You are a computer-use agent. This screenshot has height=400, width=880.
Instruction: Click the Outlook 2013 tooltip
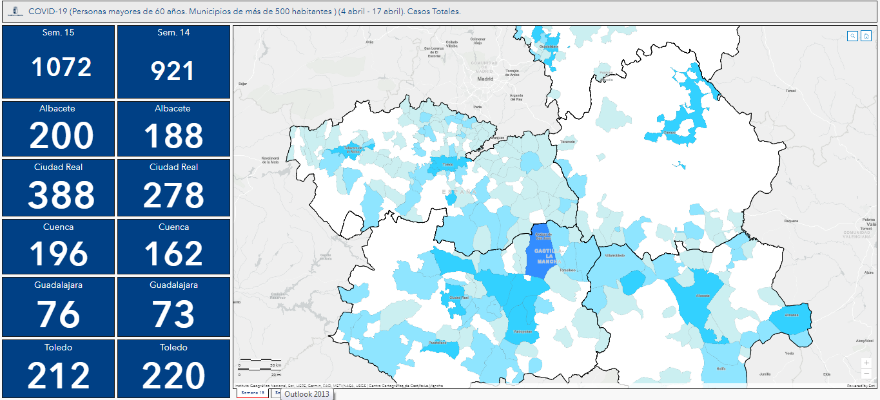[307, 394]
